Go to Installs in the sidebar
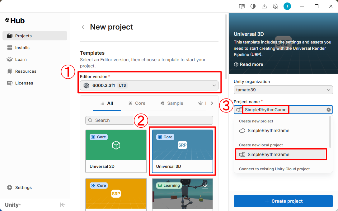This screenshot has width=338, height=211. [x=22, y=48]
